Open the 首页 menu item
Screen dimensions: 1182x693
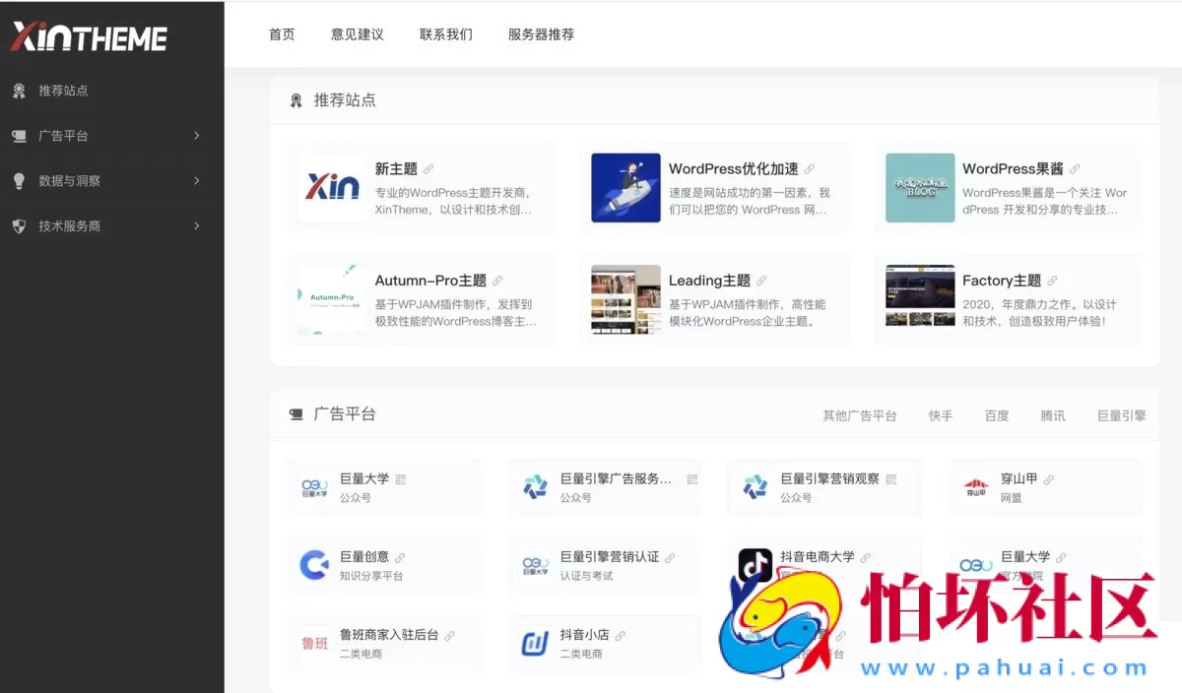click(282, 34)
